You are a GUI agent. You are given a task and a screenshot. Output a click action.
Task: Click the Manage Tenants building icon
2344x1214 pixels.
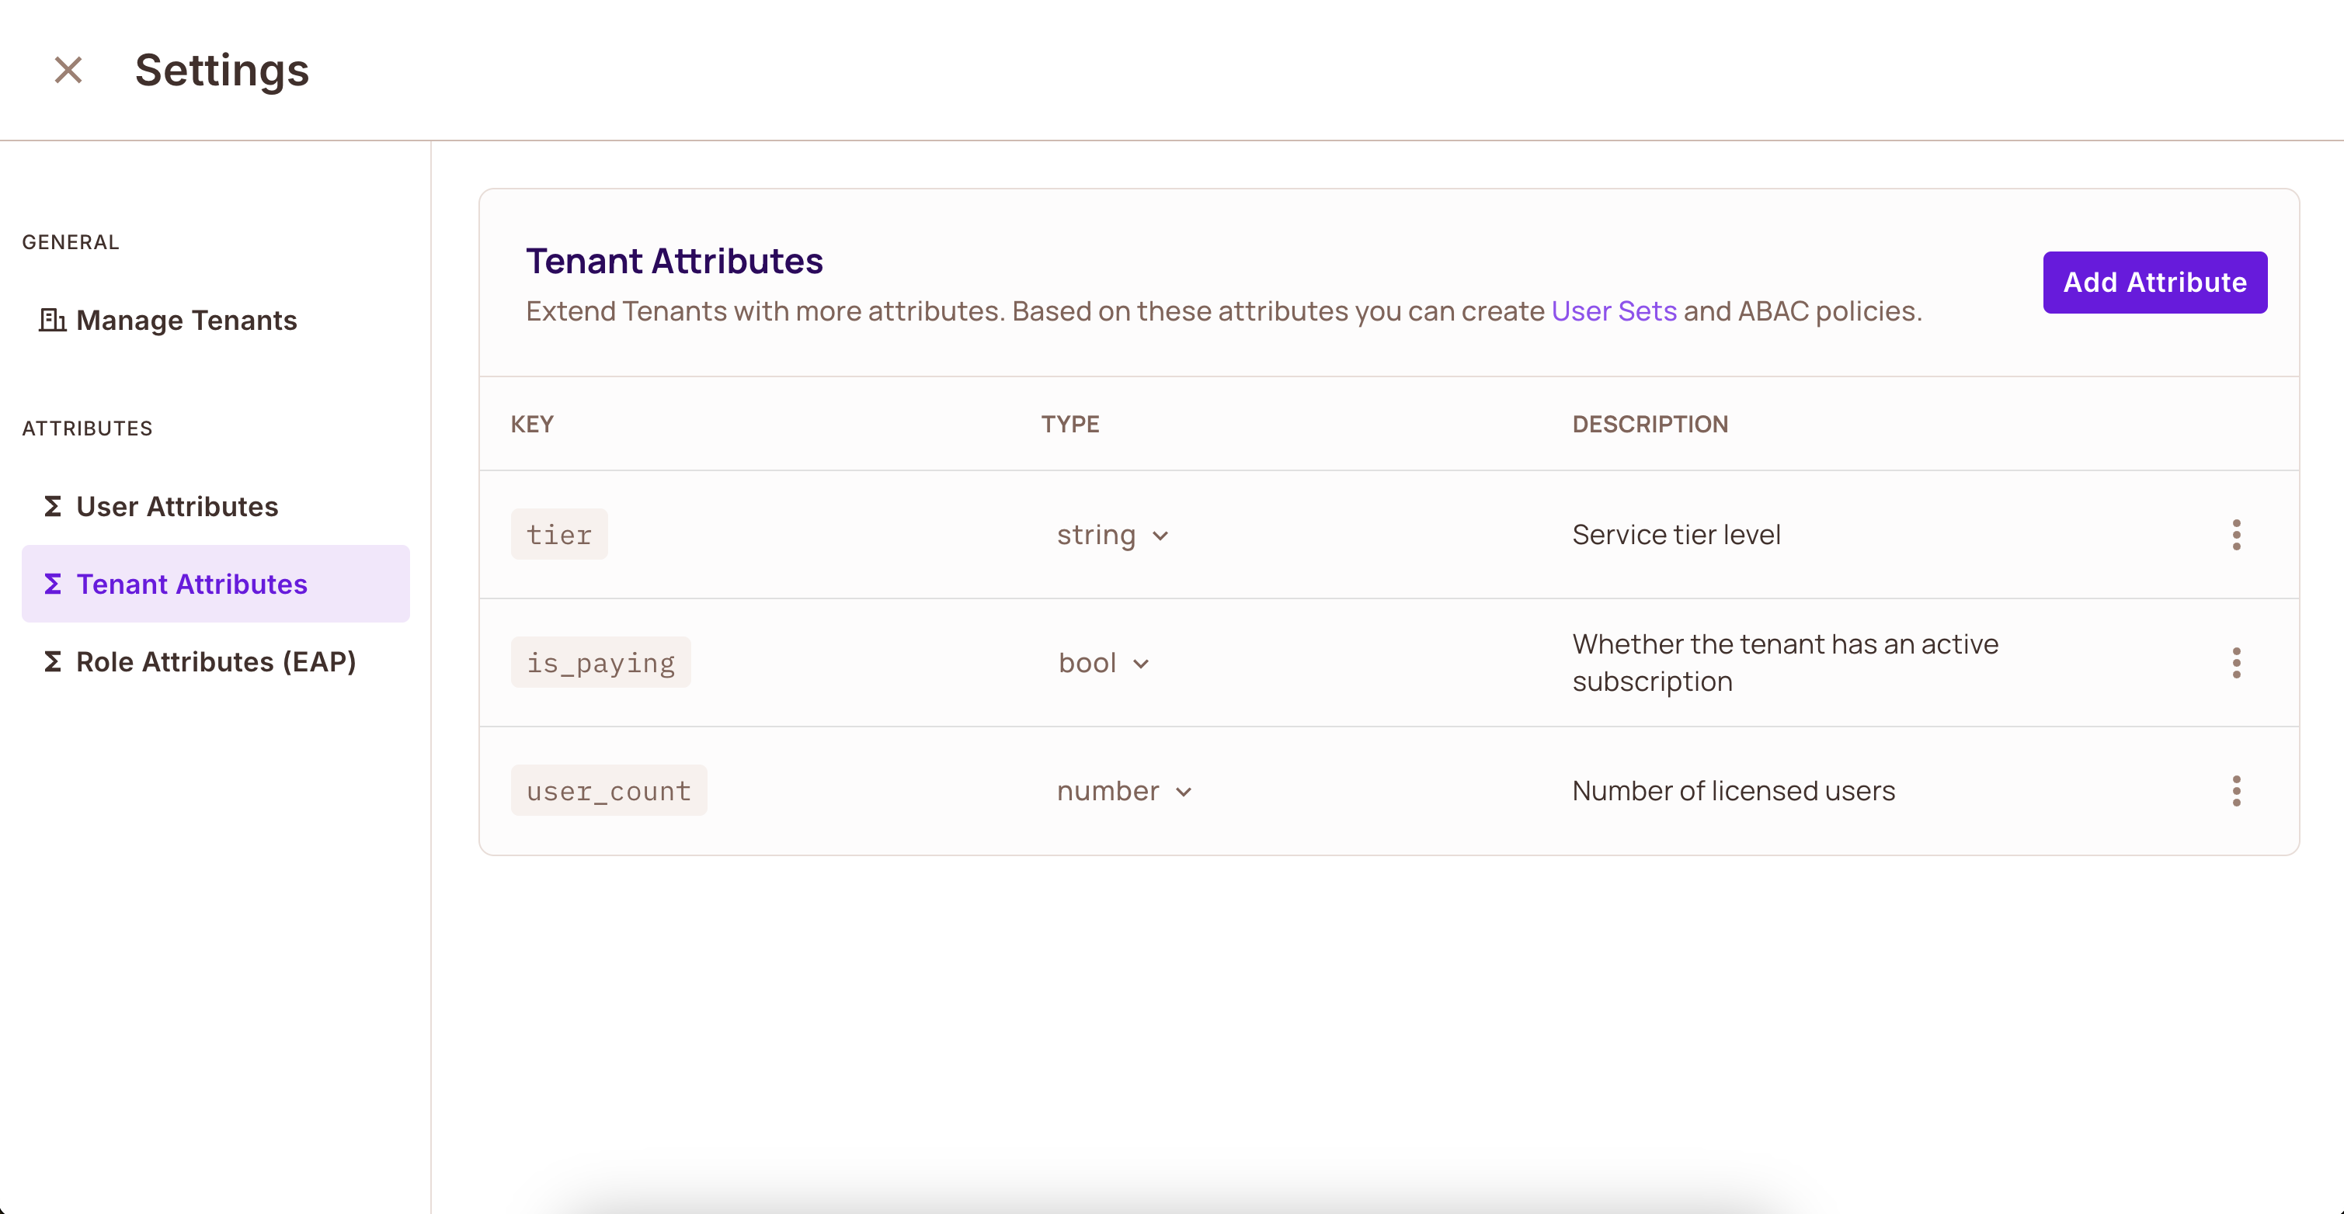[x=53, y=320]
